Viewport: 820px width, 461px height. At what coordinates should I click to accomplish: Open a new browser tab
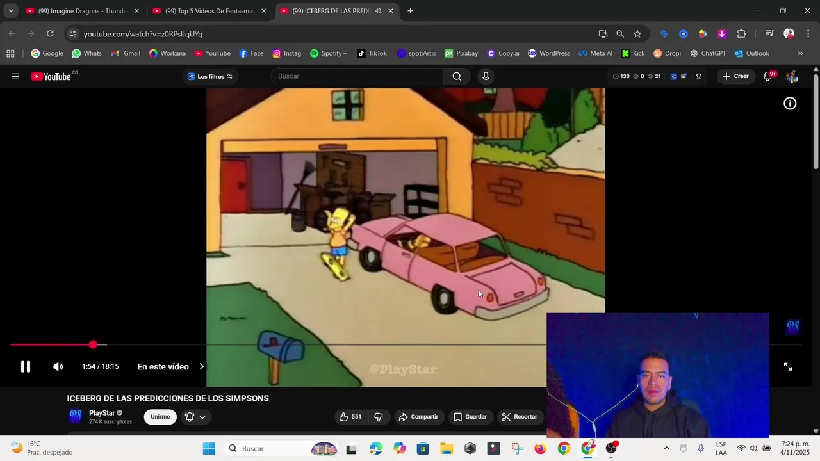[411, 11]
